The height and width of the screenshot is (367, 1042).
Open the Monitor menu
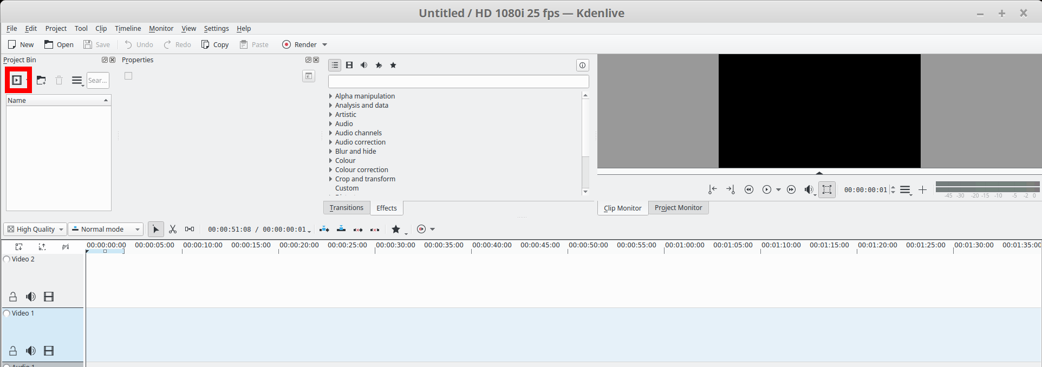[161, 29]
